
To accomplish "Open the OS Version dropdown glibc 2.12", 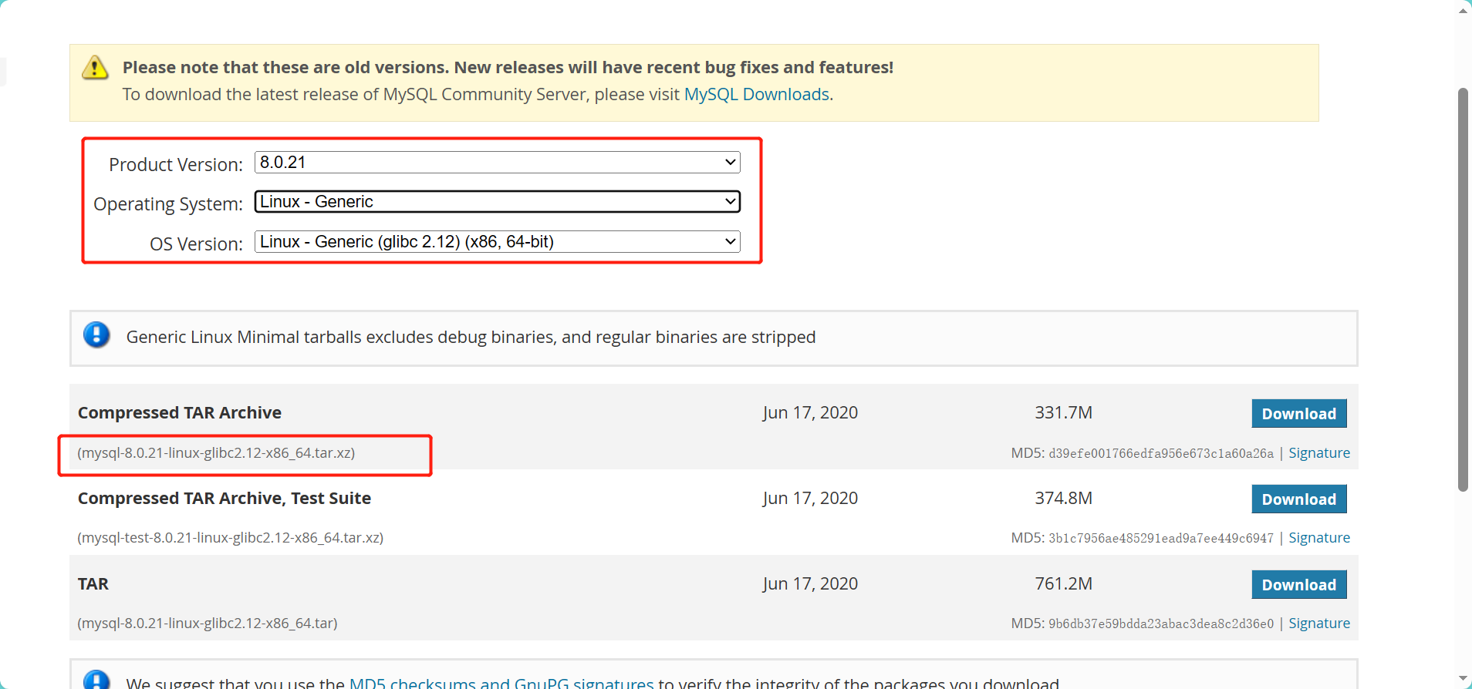I will 497,242.
